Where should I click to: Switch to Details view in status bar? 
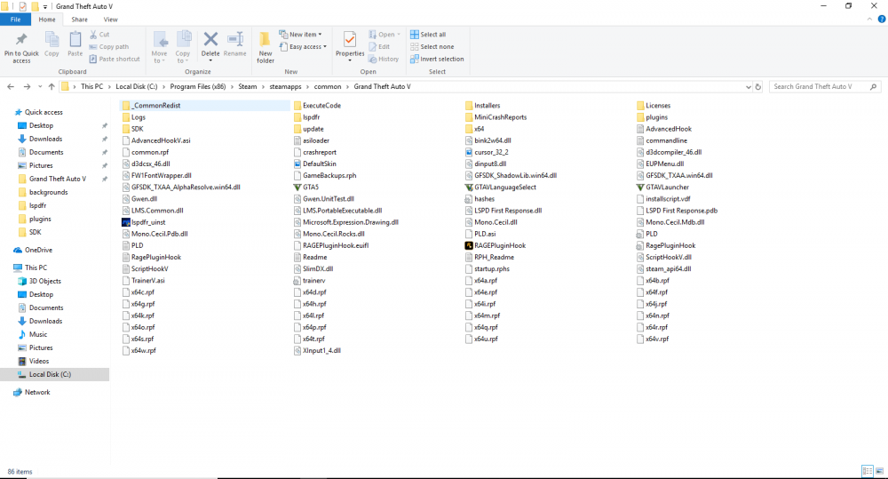[x=867, y=471]
